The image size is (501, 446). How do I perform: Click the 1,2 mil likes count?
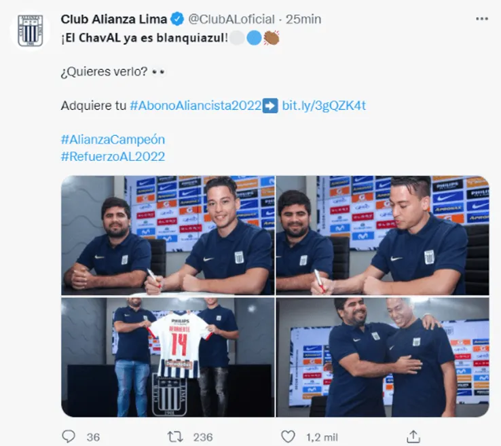point(322,437)
